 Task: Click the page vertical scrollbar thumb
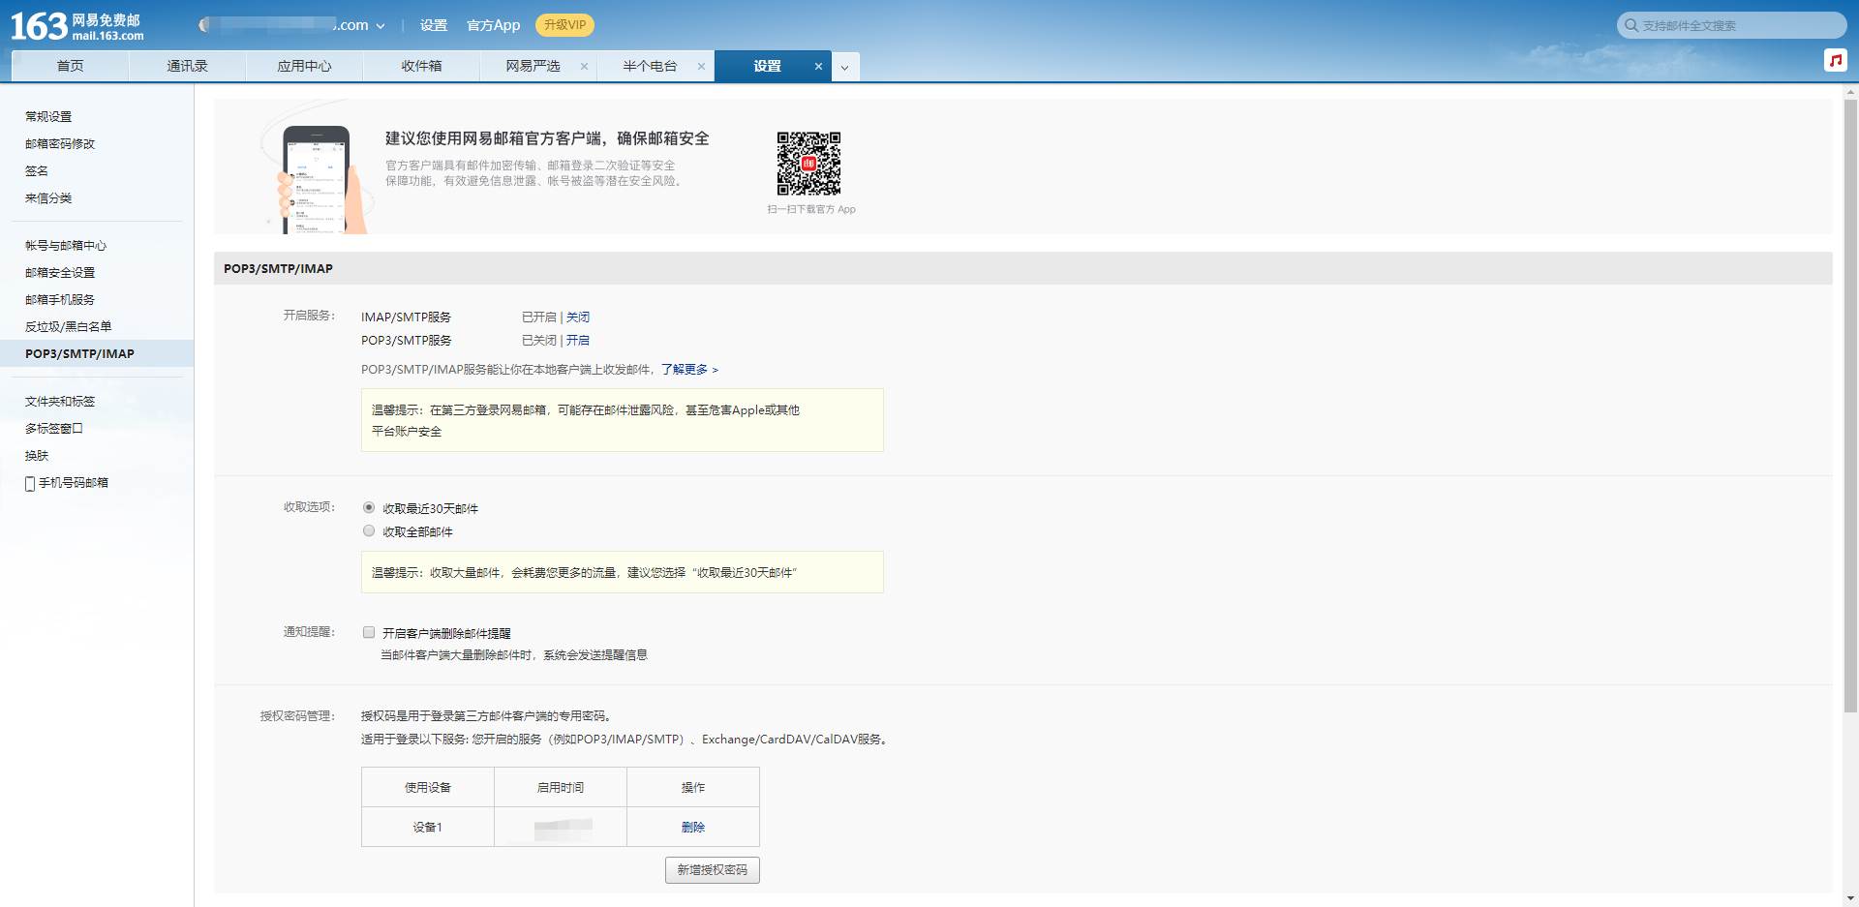[1850, 406]
